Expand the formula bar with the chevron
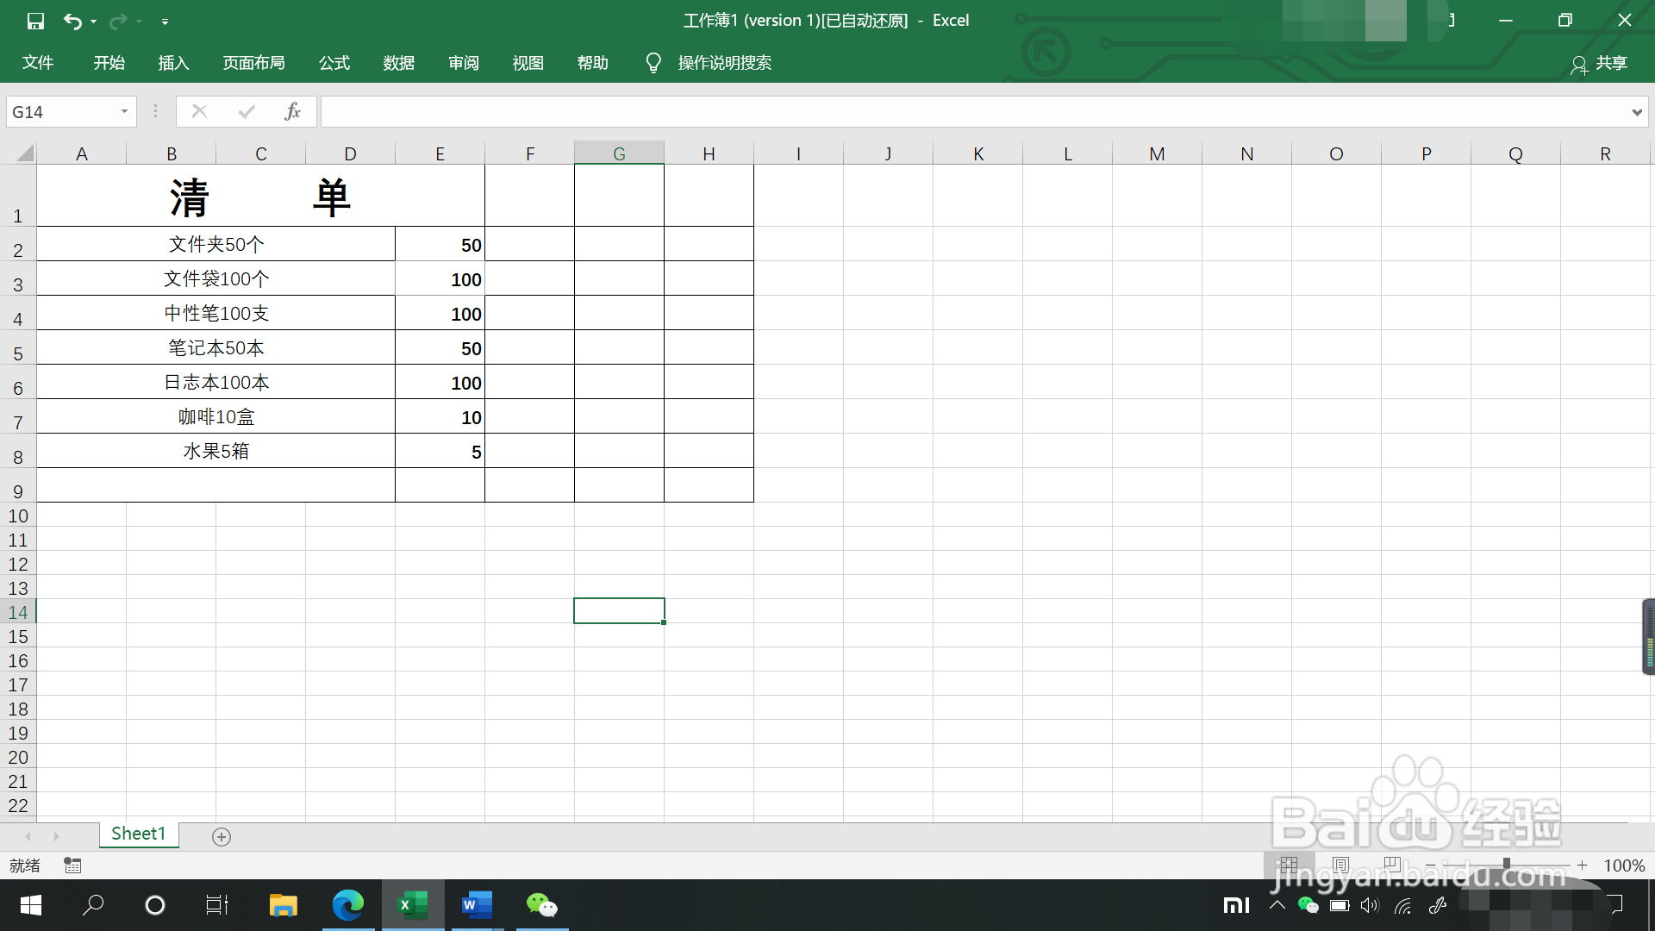1655x931 pixels. (x=1636, y=112)
